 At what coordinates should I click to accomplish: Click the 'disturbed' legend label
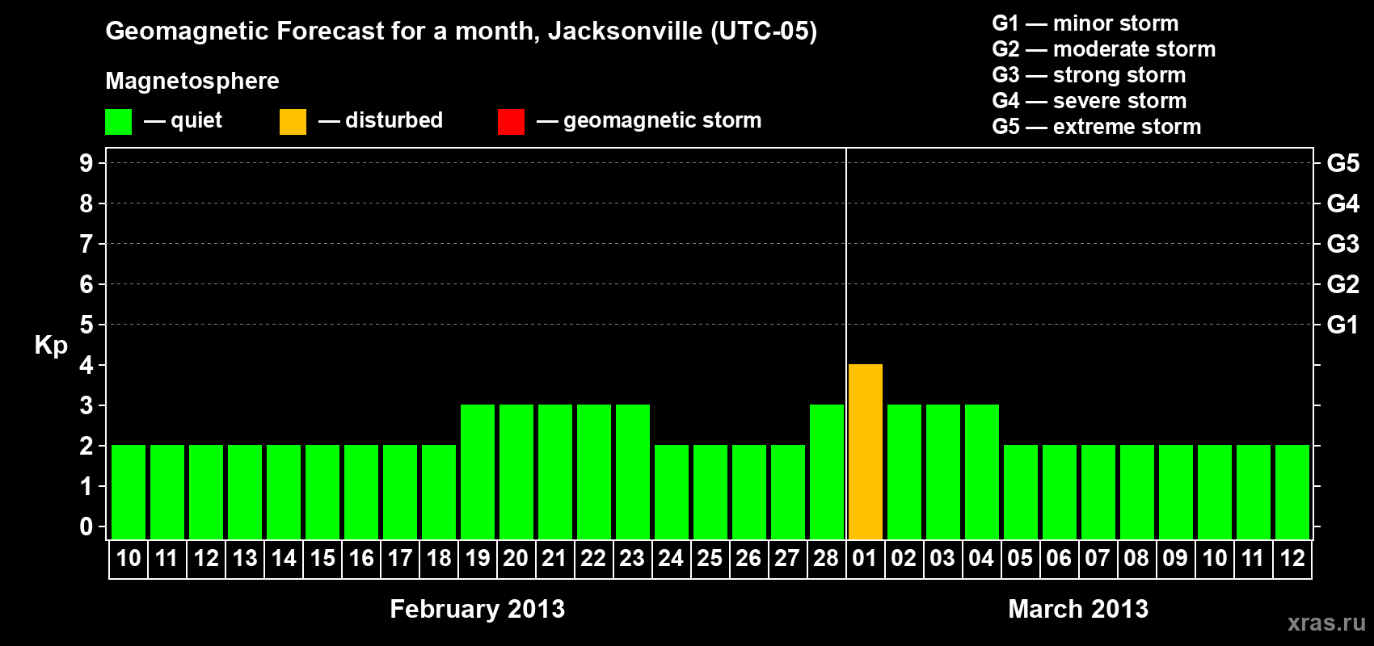(394, 120)
